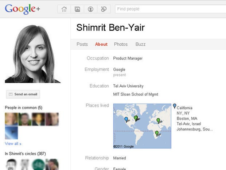Screen dimensions: 226x170
Task: Click the blue California map pin
Action: (126, 120)
